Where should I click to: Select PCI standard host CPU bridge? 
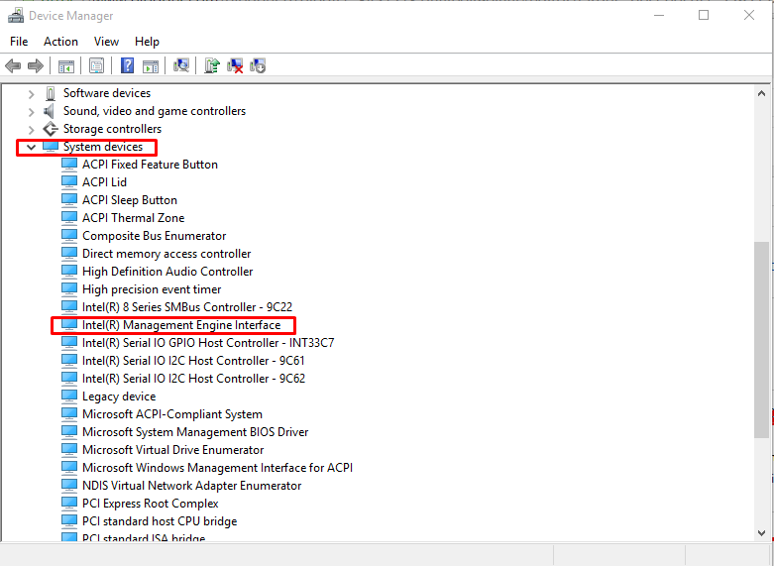click(x=160, y=521)
